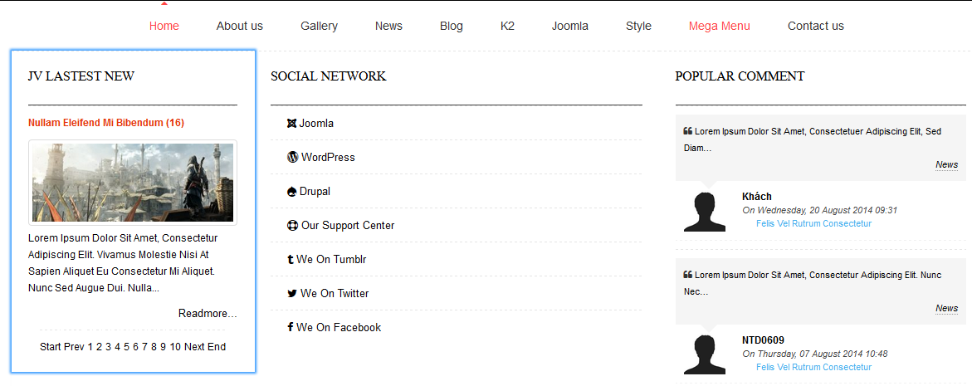Open the first comment's News link
Viewport: 972px width, 386px height.
pyautogui.click(x=946, y=165)
